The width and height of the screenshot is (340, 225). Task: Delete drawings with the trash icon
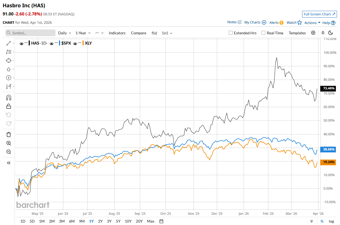click(8, 134)
